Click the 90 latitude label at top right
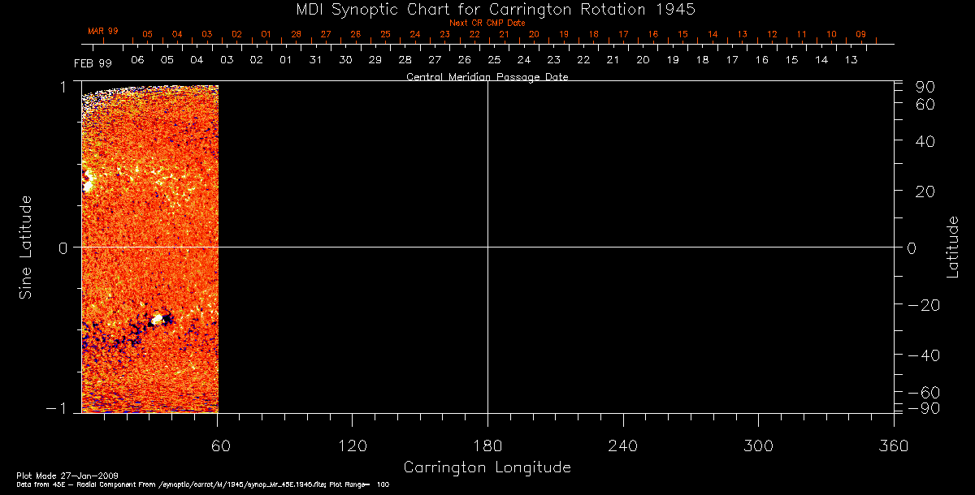 [925, 87]
